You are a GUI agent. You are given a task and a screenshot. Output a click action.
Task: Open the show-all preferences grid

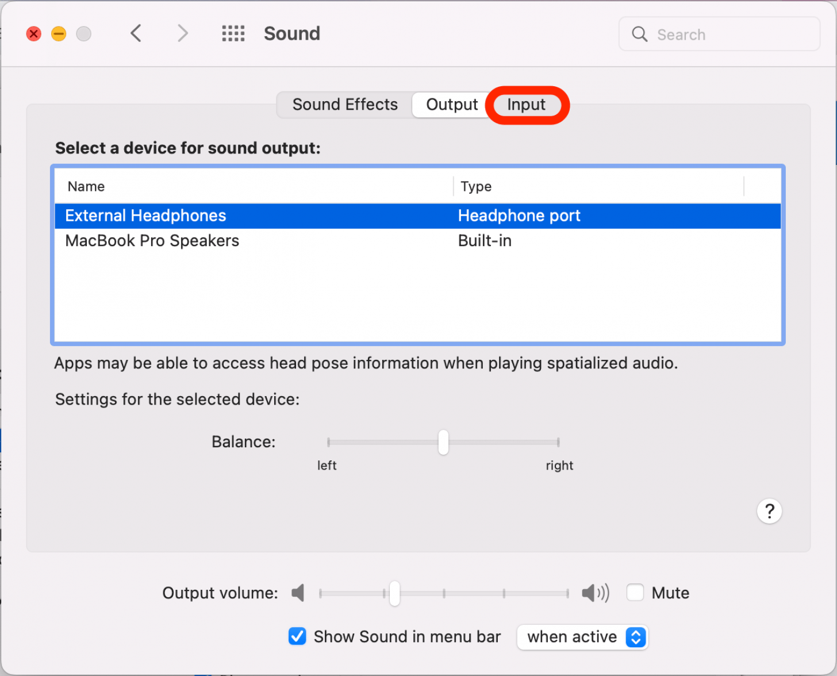[x=233, y=33]
